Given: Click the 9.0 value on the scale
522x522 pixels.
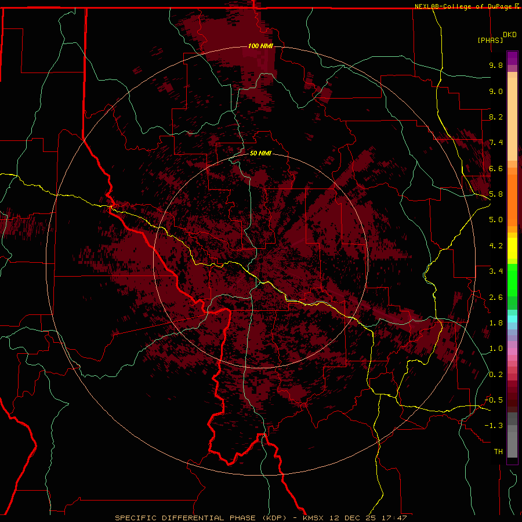Looking at the screenshot, I should (x=496, y=91).
